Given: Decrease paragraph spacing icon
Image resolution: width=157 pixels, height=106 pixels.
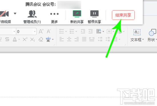Looking at the screenshot, I should 108,39.
